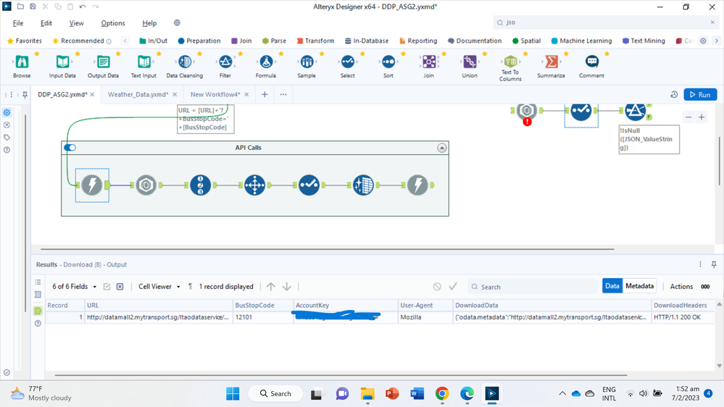The width and height of the screenshot is (724, 407).
Task: Click the JSON Parse node in API Calls
Action: click(146, 185)
